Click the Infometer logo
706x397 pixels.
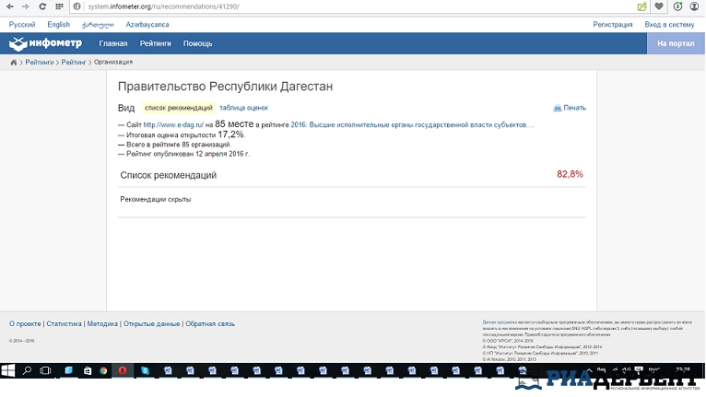pyautogui.click(x=47, y=43)
